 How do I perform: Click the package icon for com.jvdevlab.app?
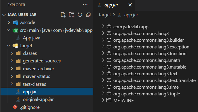coord(109,27)
